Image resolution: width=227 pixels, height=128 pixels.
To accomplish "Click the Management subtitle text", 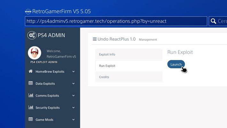I will pyautogui.click(x=148, y=39).
